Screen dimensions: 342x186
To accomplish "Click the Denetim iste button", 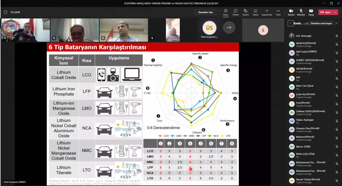I will [x=205, y=12].
